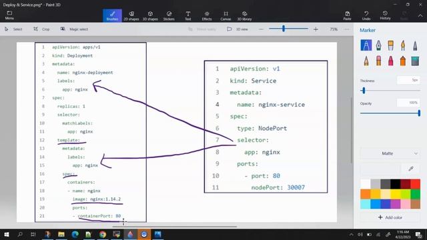Click the Paste button
This screenshot has height=240, width=427.
coord(347,15)
